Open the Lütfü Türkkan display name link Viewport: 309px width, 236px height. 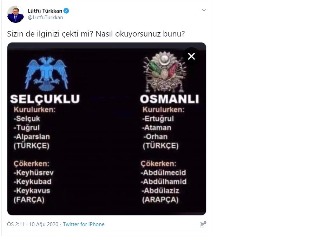click(45, 11)
